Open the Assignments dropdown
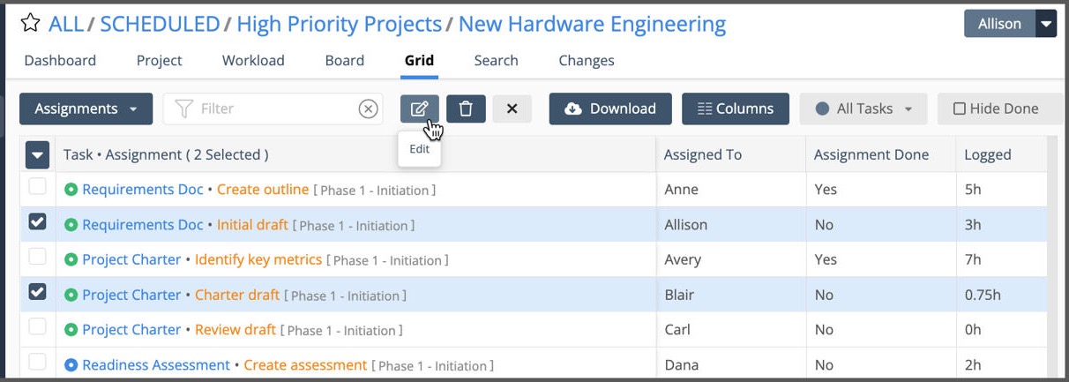The height and width of the screenshot is (382, 1069). [x=86, y=109]
